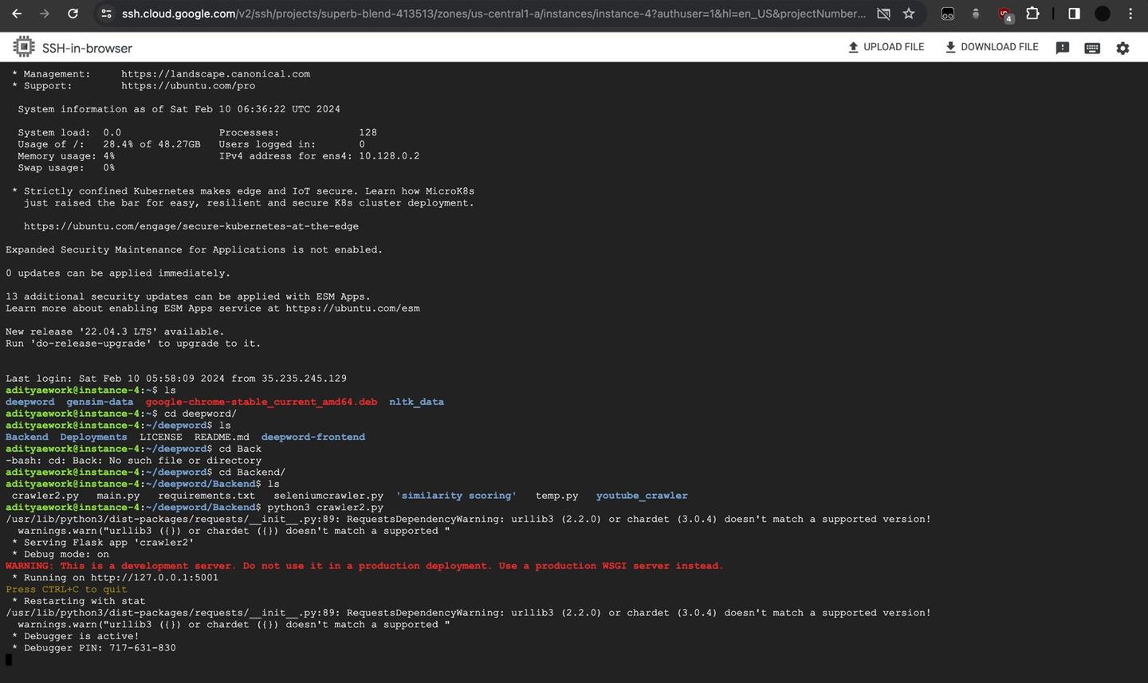Click the 'Debugger is active!' line

point(76,636)
